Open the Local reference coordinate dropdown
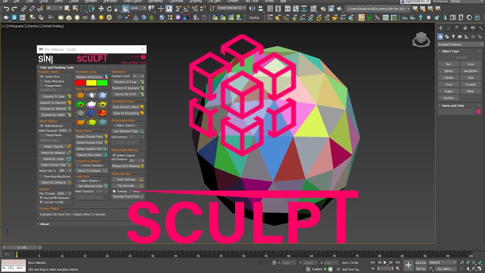 tap(138, 8)
